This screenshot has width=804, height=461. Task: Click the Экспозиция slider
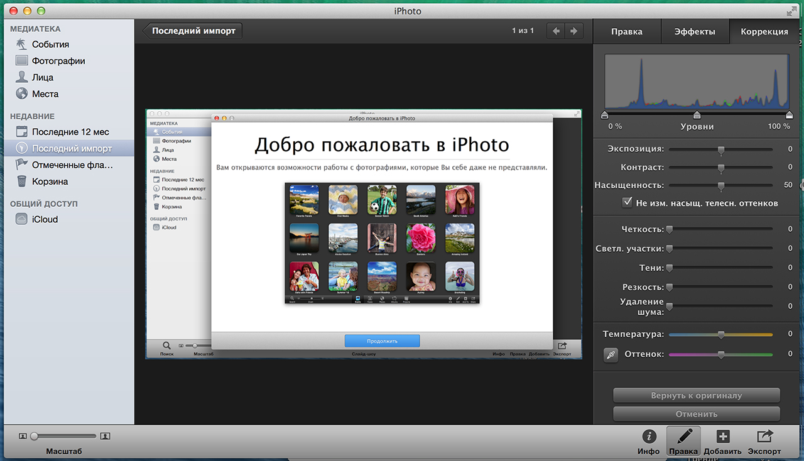coord(721,149)
